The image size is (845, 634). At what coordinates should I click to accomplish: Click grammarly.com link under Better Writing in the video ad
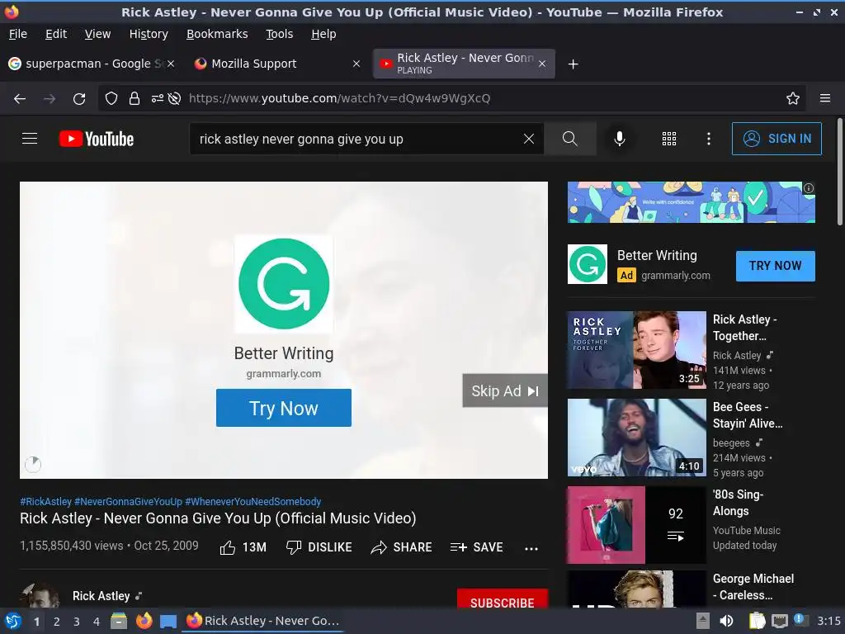tap(284, 374)
